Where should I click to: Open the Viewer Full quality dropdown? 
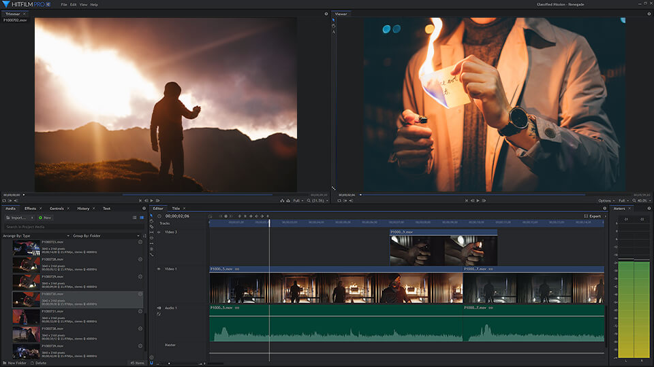click(x=624, y=200)
